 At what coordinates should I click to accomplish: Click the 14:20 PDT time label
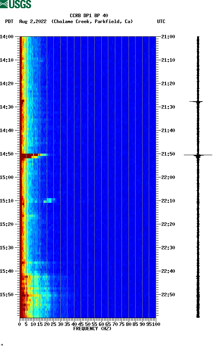(x=7, y=84)
